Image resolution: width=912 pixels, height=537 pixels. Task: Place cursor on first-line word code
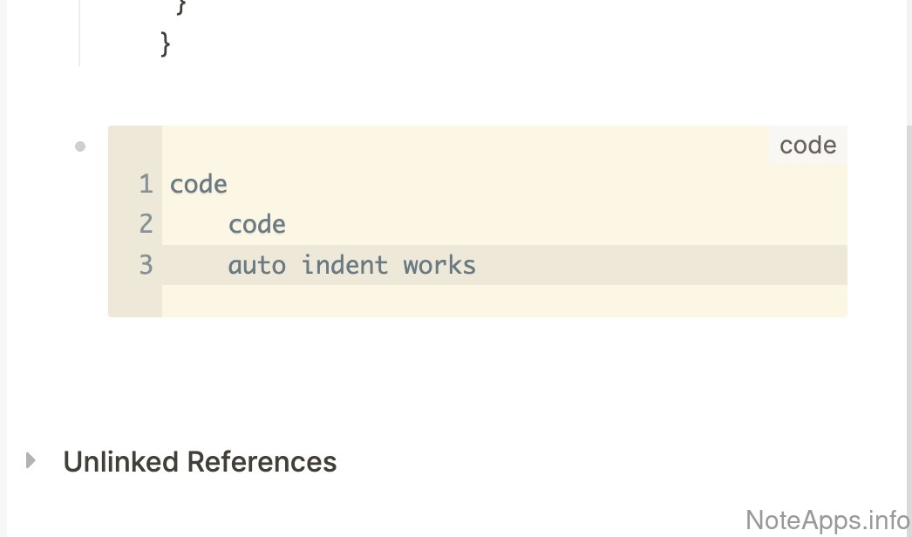(199, 185)
